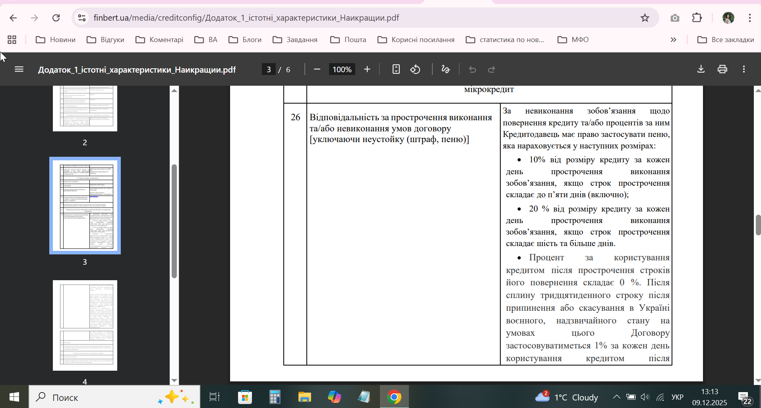Screen dimensions: 761x408
Task: Switch to Chrome on the taskbar
Action: [394, 397]
